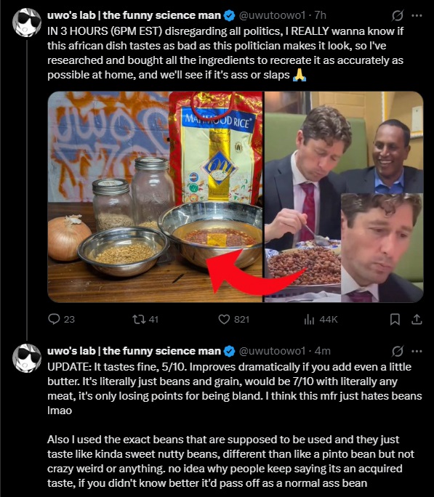434x497 pixels.
Task: Share the first tweet via share icon
Action: (x=417, y=319)
